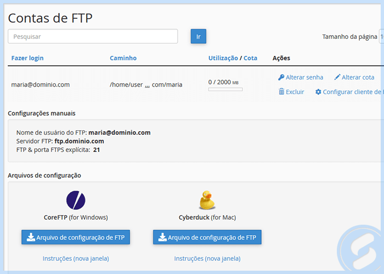Sort by the Cota column header
The image size is (384, 274).
click(250, 58)
